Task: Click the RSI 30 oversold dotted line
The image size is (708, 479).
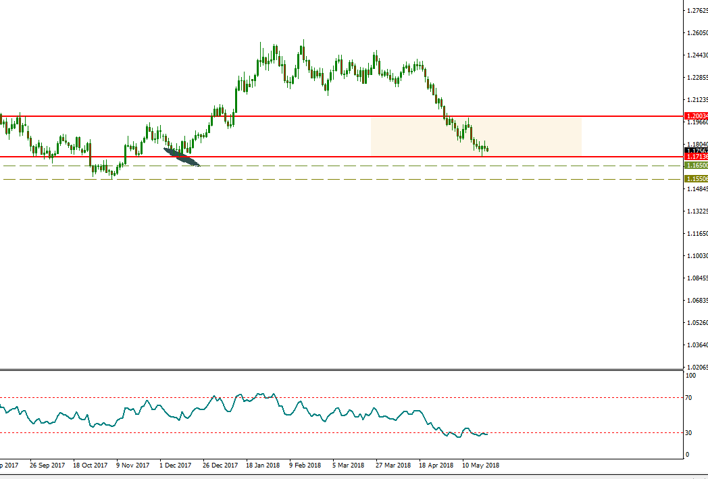Action: tap(338, 432)
